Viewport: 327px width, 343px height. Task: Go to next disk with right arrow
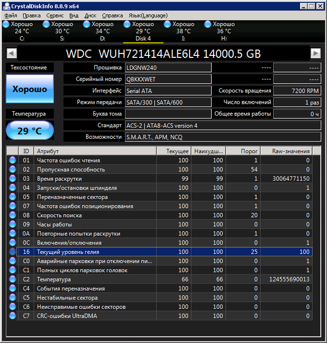point(315,53)
